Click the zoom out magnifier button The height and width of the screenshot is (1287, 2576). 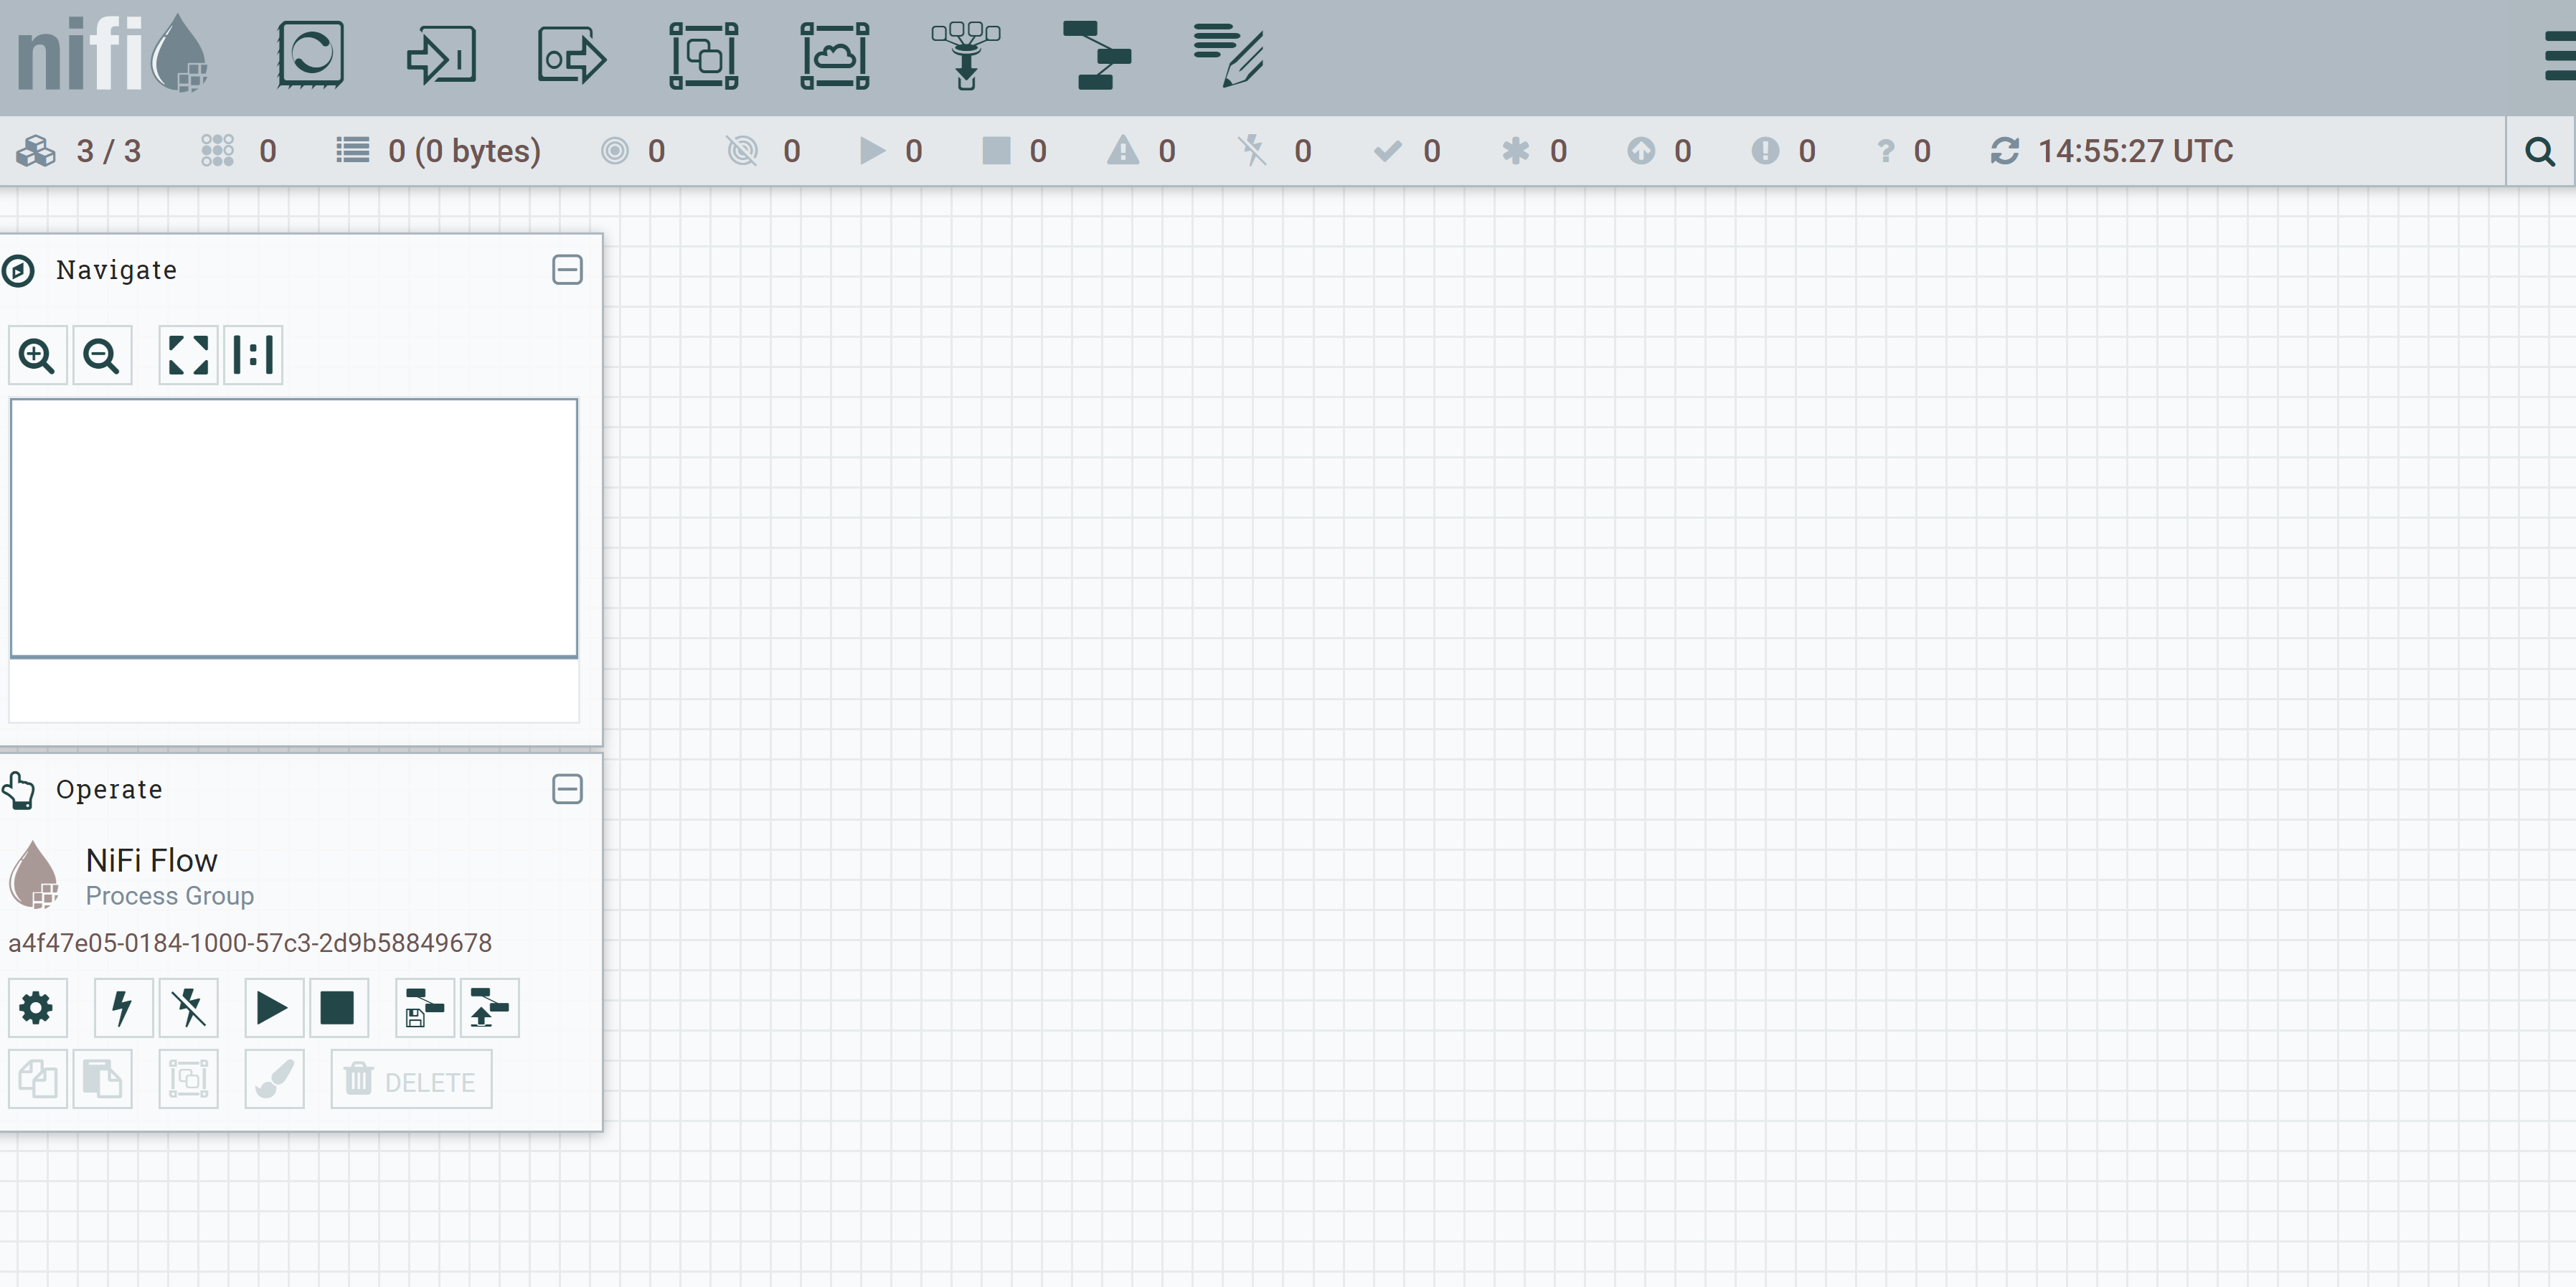coord(101,355)
